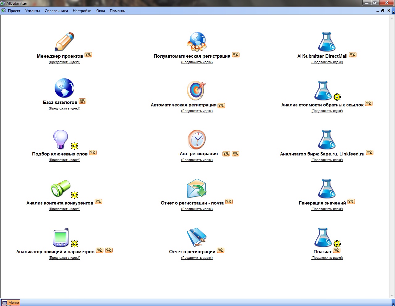Screen dimensions: 395x306
Task: Open the Автоматическая регистрация target icon
Action: click(197, 90)
